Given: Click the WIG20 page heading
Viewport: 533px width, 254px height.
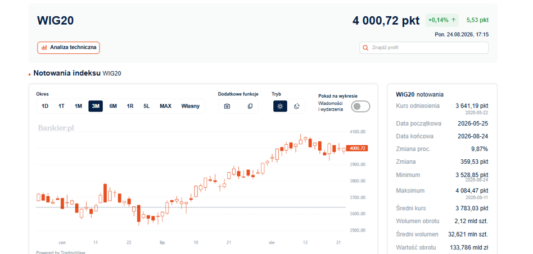Looking at the screenshot, I should (56, 21).
